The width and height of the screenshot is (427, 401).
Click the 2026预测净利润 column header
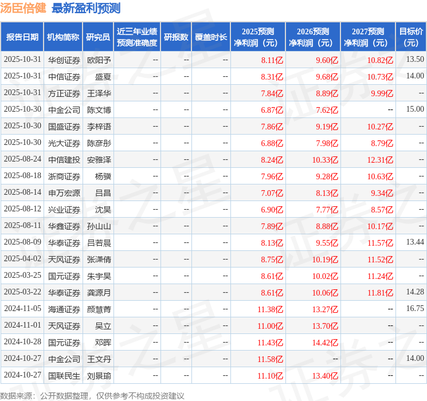(313, 37)
